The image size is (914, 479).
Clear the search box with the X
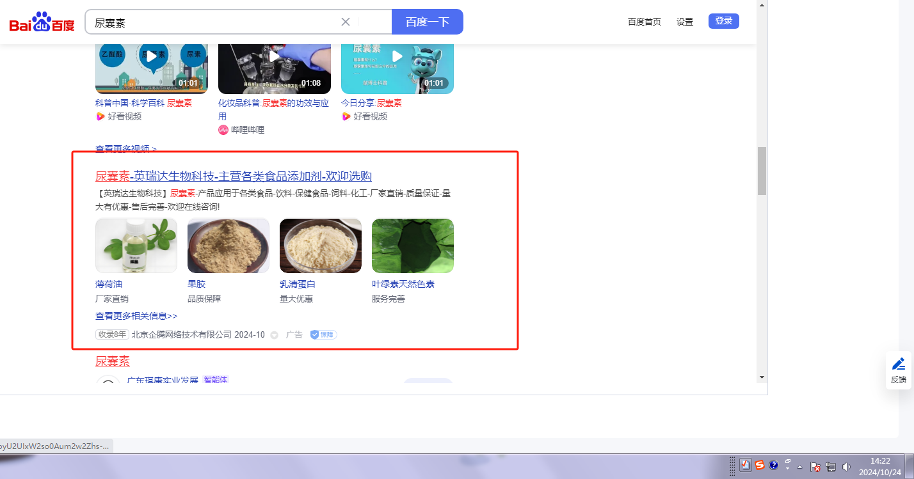[346, 22]
